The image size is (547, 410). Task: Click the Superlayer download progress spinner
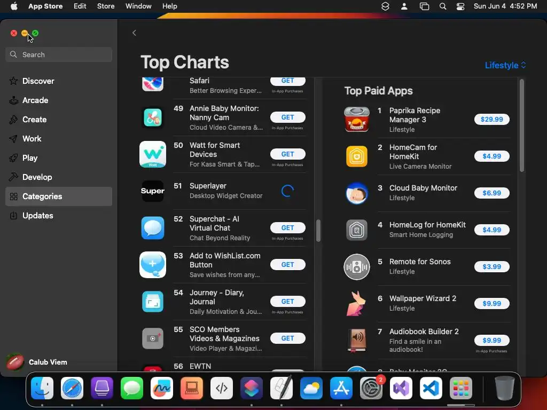[x=287, y=191]
